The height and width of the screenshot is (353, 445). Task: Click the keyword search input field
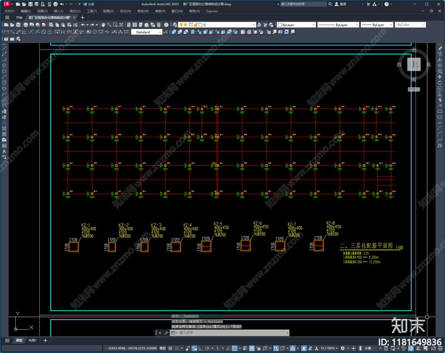(303, 4)
